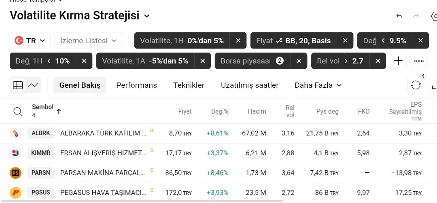Expand the İzleme Listesi dropdown
This screenshot has height=203, width=437.
pyautogui.click(x=88, y=41)
